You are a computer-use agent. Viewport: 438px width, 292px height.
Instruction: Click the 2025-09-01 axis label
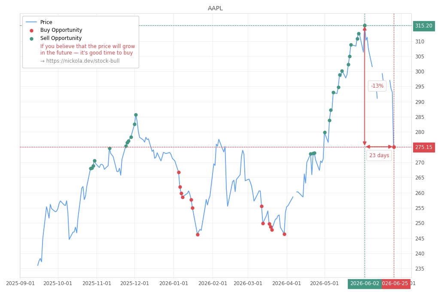pos(20,283)
